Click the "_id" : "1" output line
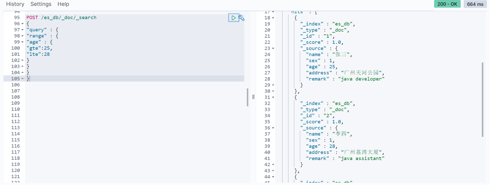 click(317, 36)
